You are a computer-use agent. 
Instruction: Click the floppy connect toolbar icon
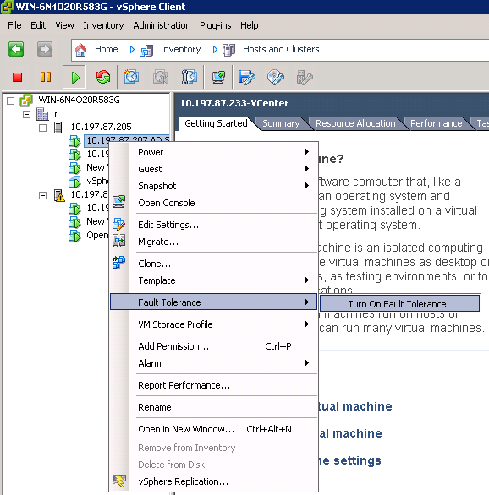pyautogui.click(x=246, y=78)
